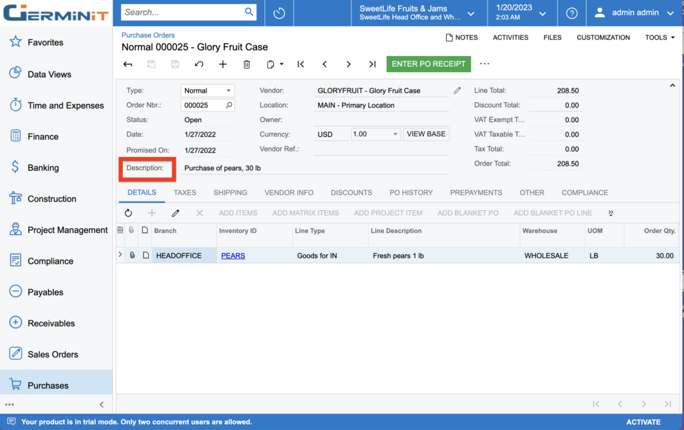This screenshot has height=430, width=684.
Task: Click the delete trash icon in toolbar
Action: tap(246, 64)
